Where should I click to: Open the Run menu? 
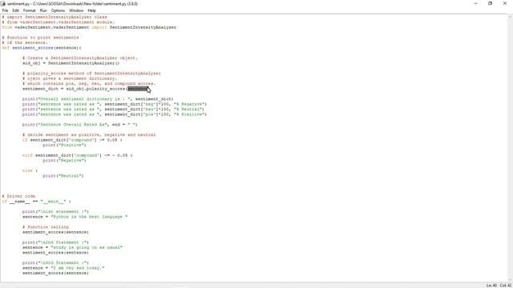43,10
